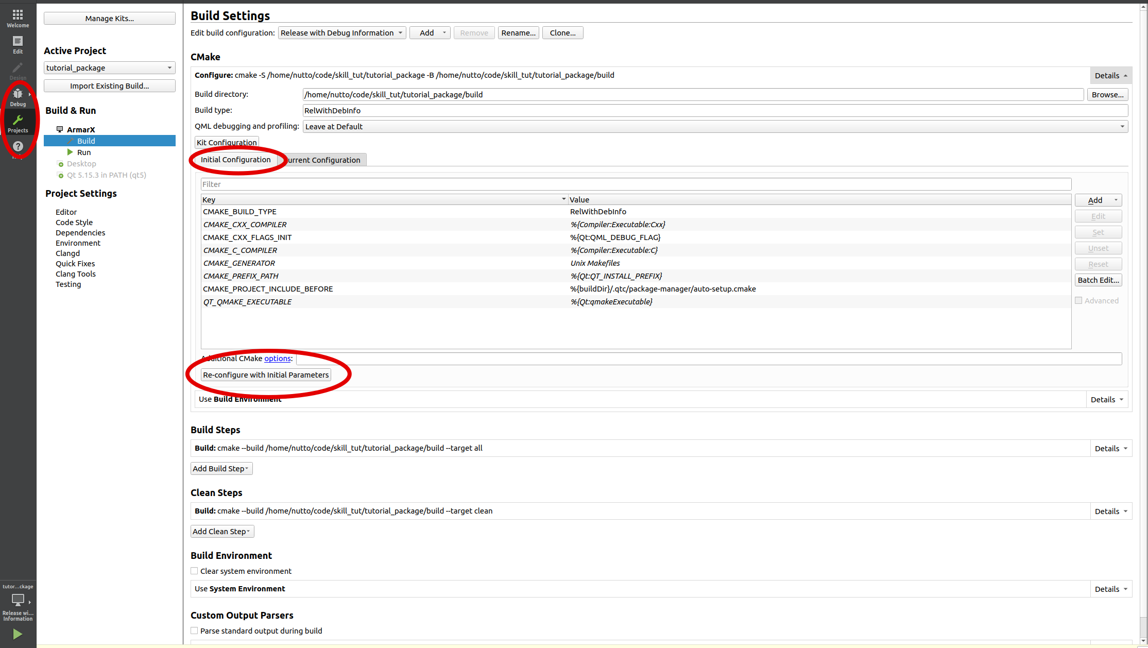Open the CMake options link
1148x648 pixels.
[x=277, y=358]
